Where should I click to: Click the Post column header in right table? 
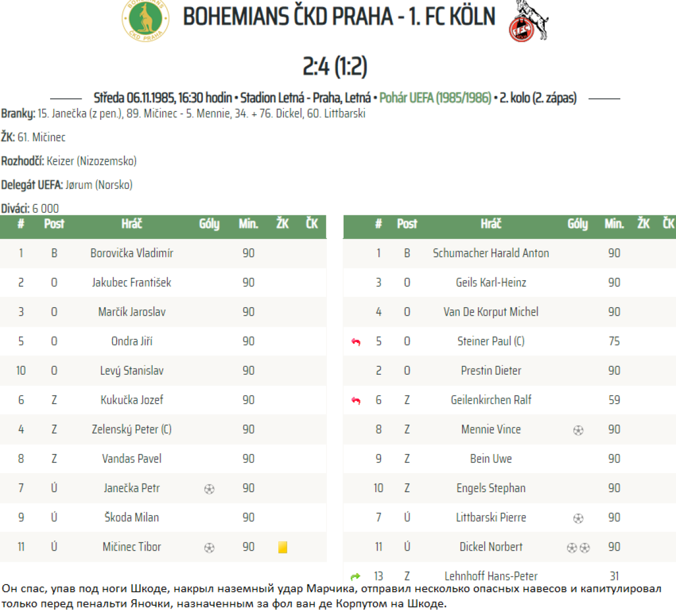[x=407, y=224]
